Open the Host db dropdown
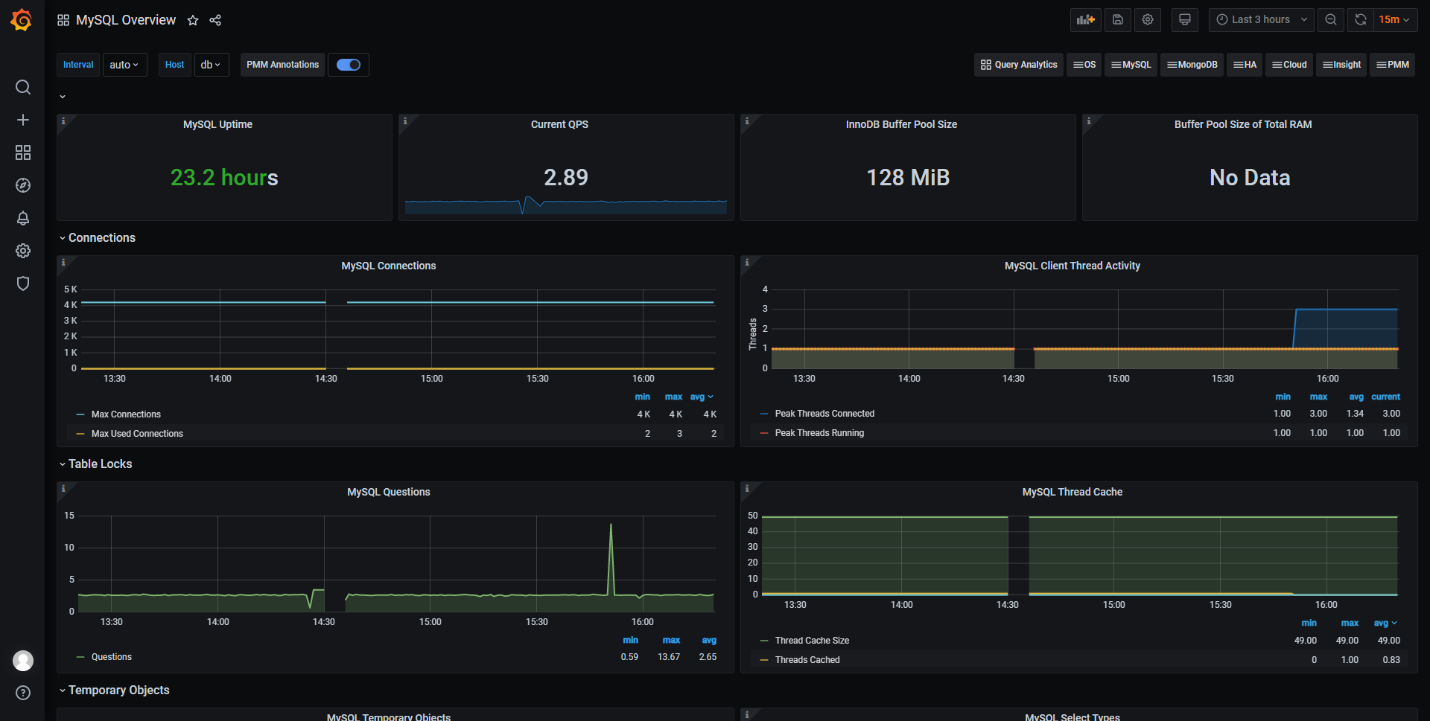Image resolution: width=1430 pixels, height=721 pixels. point(211,65)
